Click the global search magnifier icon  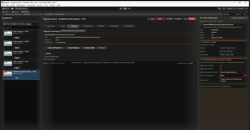[x=224, y=8]
